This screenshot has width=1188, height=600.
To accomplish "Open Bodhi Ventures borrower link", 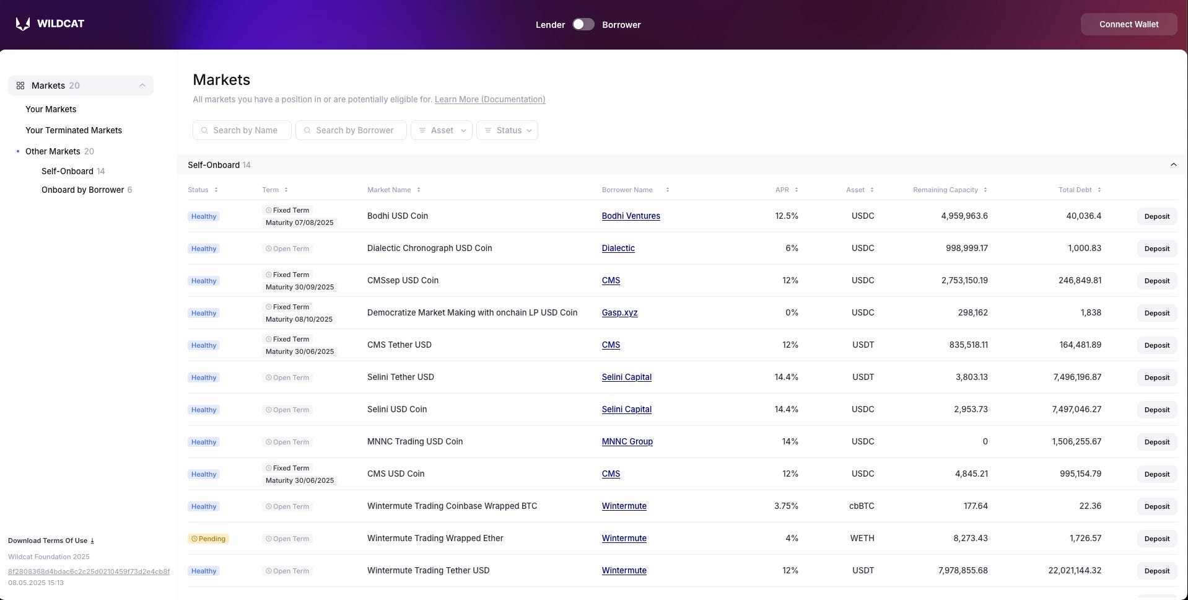I will (x=631, y=216).
